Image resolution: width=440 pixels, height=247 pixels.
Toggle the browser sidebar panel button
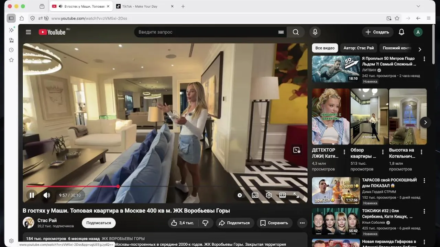click(x=11, y=18)
